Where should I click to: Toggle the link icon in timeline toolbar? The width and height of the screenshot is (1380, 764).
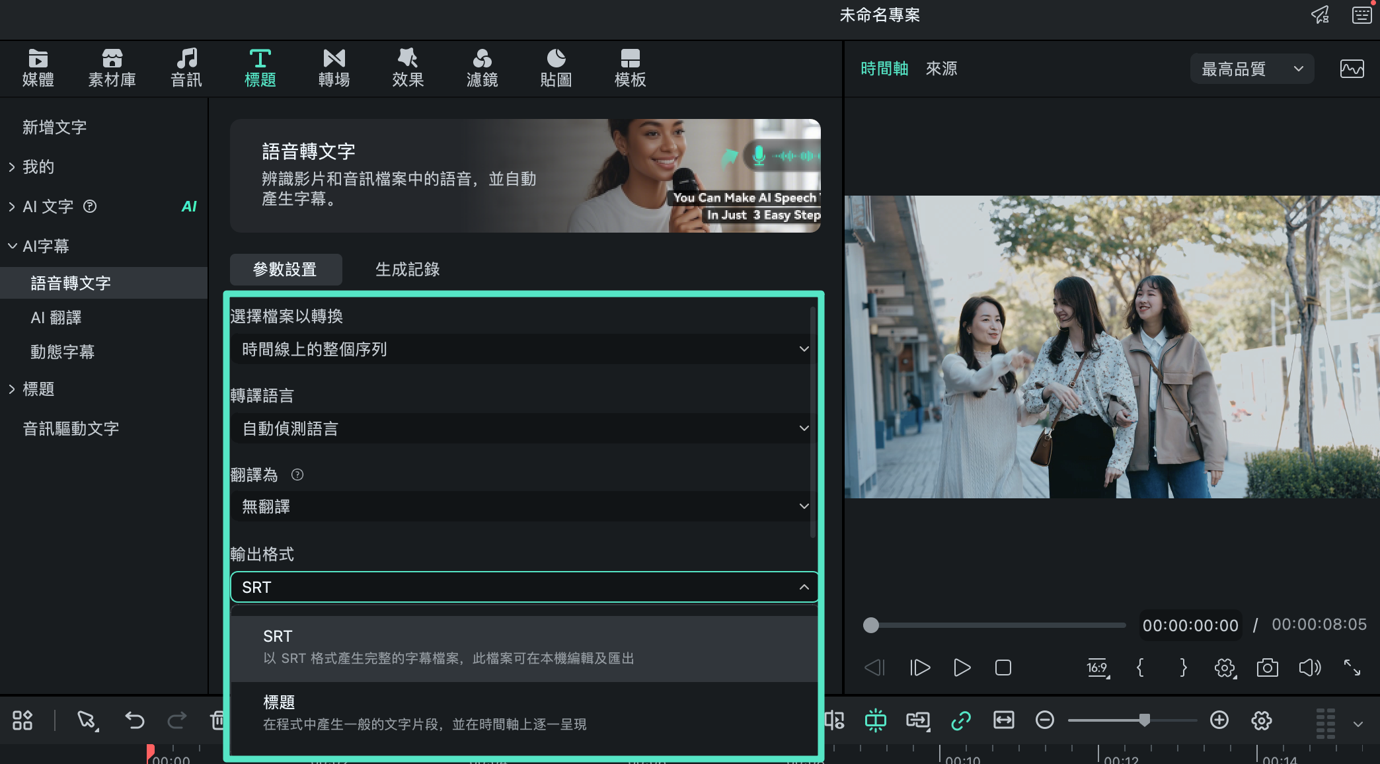pyautogui.click(x=960, y=720)
